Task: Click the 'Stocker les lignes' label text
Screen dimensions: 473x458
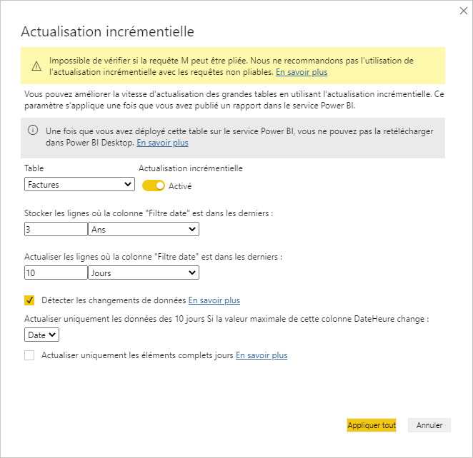Action: coord(149,213)
